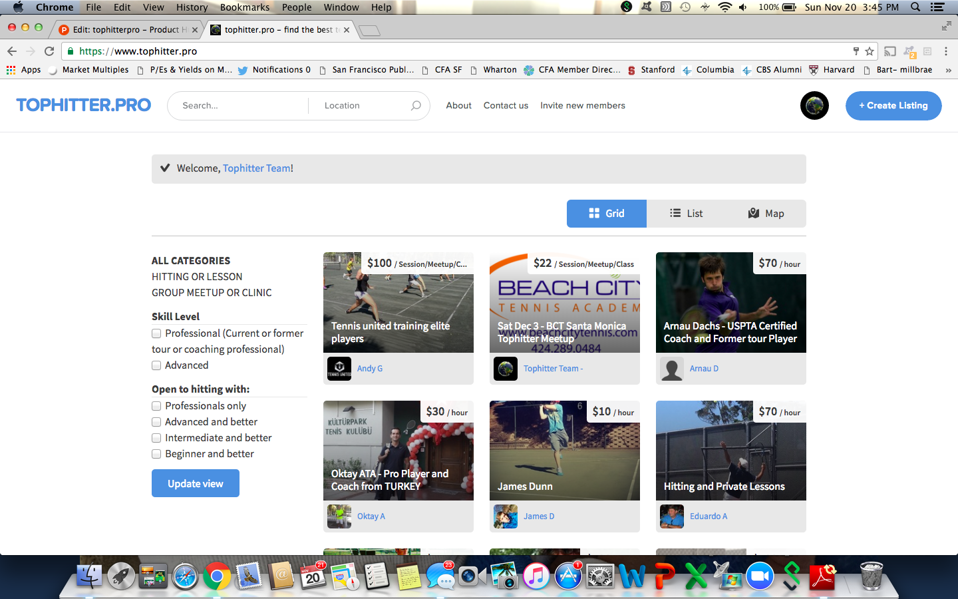
Task: Select ALL CATEGORIES
Action: click(191, 261)
